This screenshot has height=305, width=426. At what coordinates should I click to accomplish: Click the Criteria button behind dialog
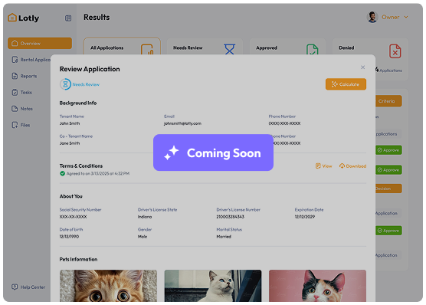388,101
